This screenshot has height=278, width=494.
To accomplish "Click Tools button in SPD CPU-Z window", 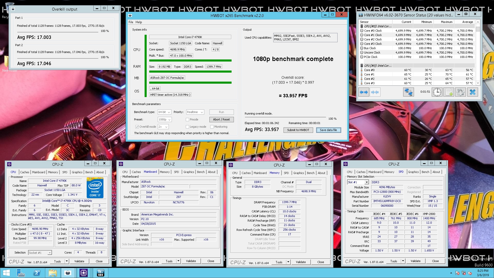I will click(394, 261).
